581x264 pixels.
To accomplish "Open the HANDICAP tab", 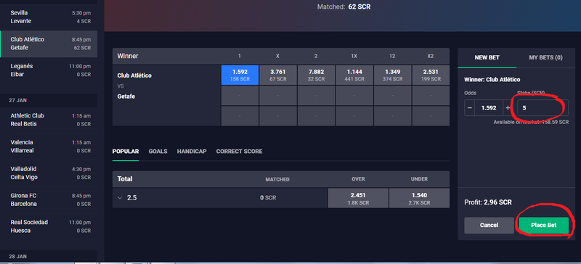I will click(x=192, y=152).
